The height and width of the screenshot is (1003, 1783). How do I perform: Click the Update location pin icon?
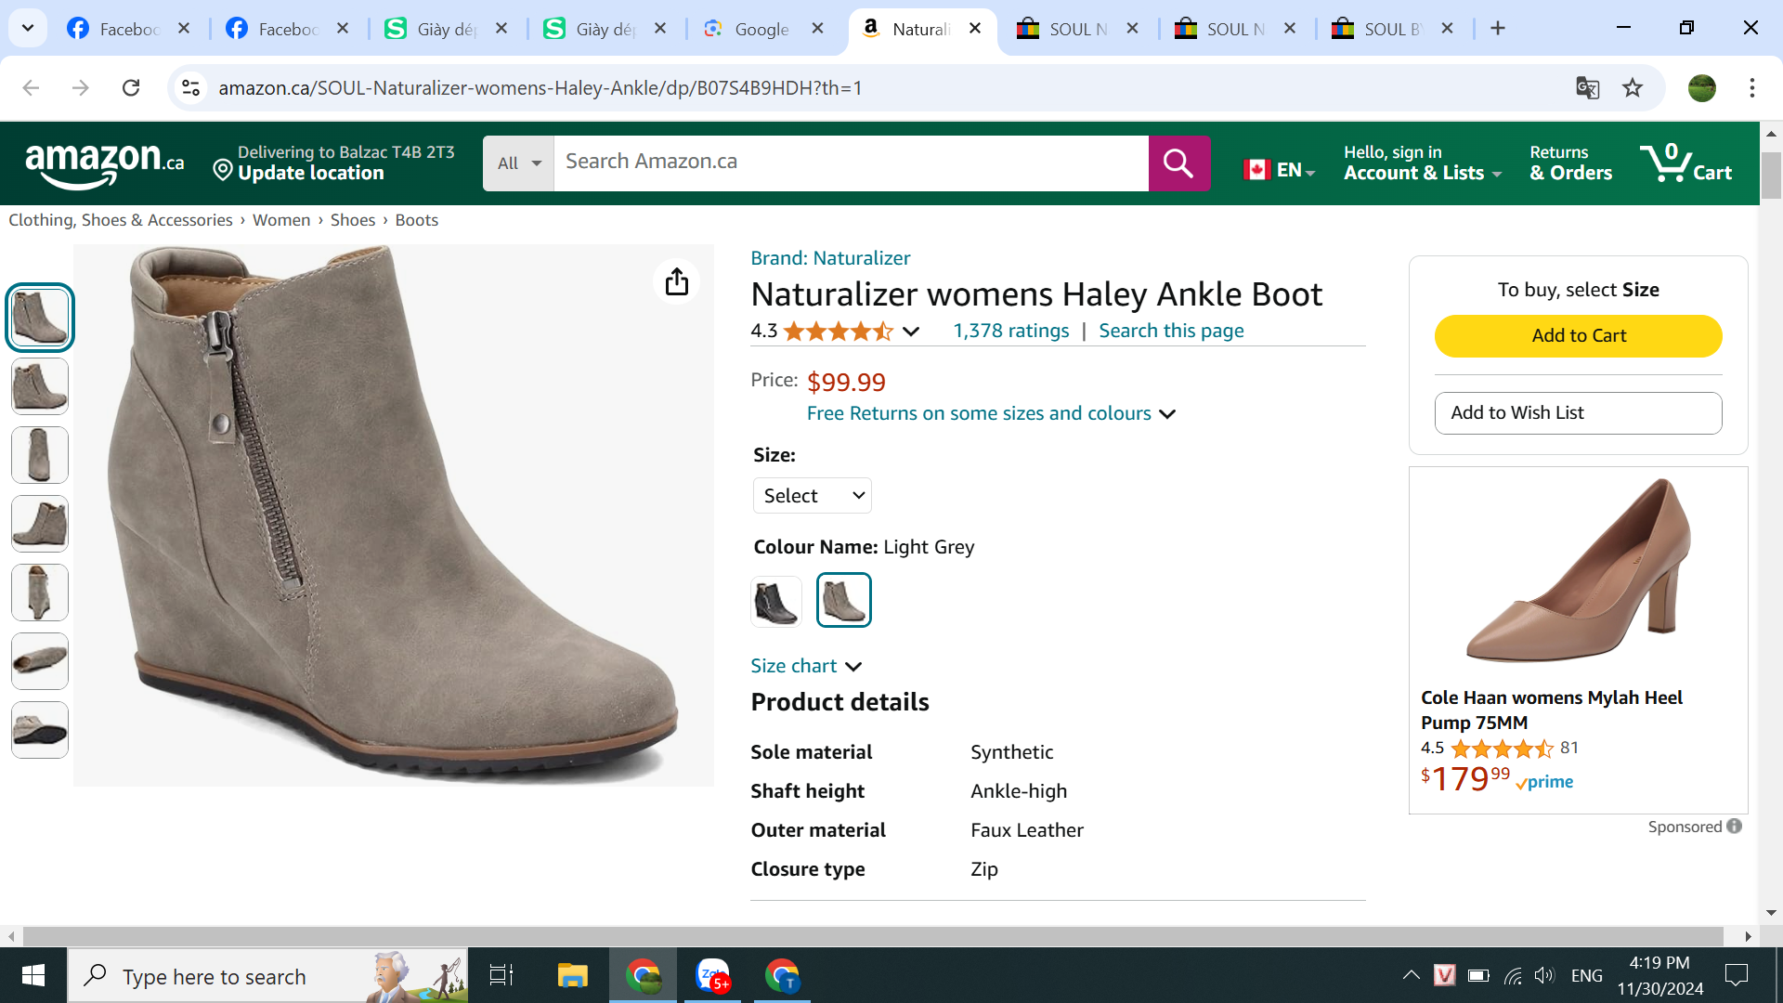coord(222,170)
